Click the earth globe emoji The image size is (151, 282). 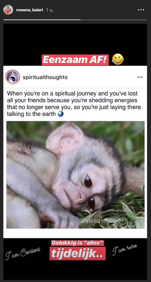click(61, 114)
